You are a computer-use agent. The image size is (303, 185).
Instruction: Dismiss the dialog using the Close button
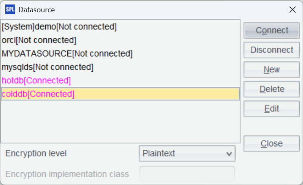click(272, 143)
